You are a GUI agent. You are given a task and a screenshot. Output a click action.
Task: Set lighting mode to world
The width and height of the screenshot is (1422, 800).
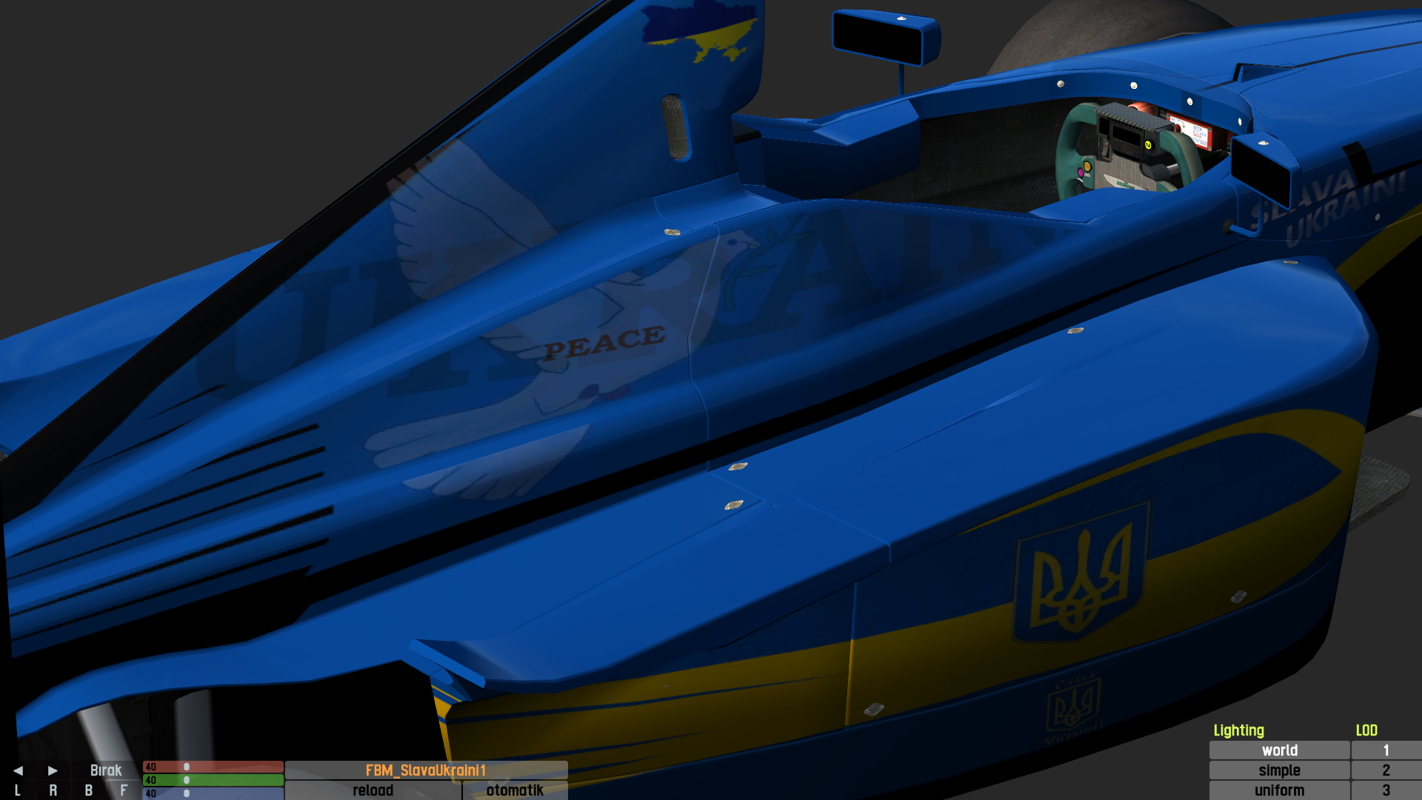[1279, 750]
